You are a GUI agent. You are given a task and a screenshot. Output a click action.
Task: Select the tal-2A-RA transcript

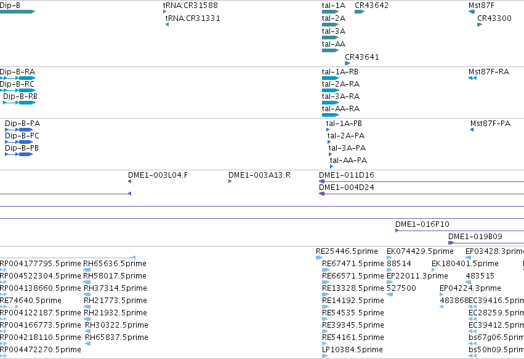click(330, 90)
